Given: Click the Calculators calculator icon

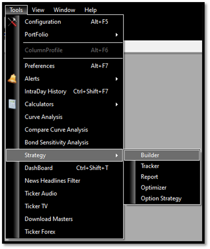Looking at the screenshot, I should pos(12,104).
